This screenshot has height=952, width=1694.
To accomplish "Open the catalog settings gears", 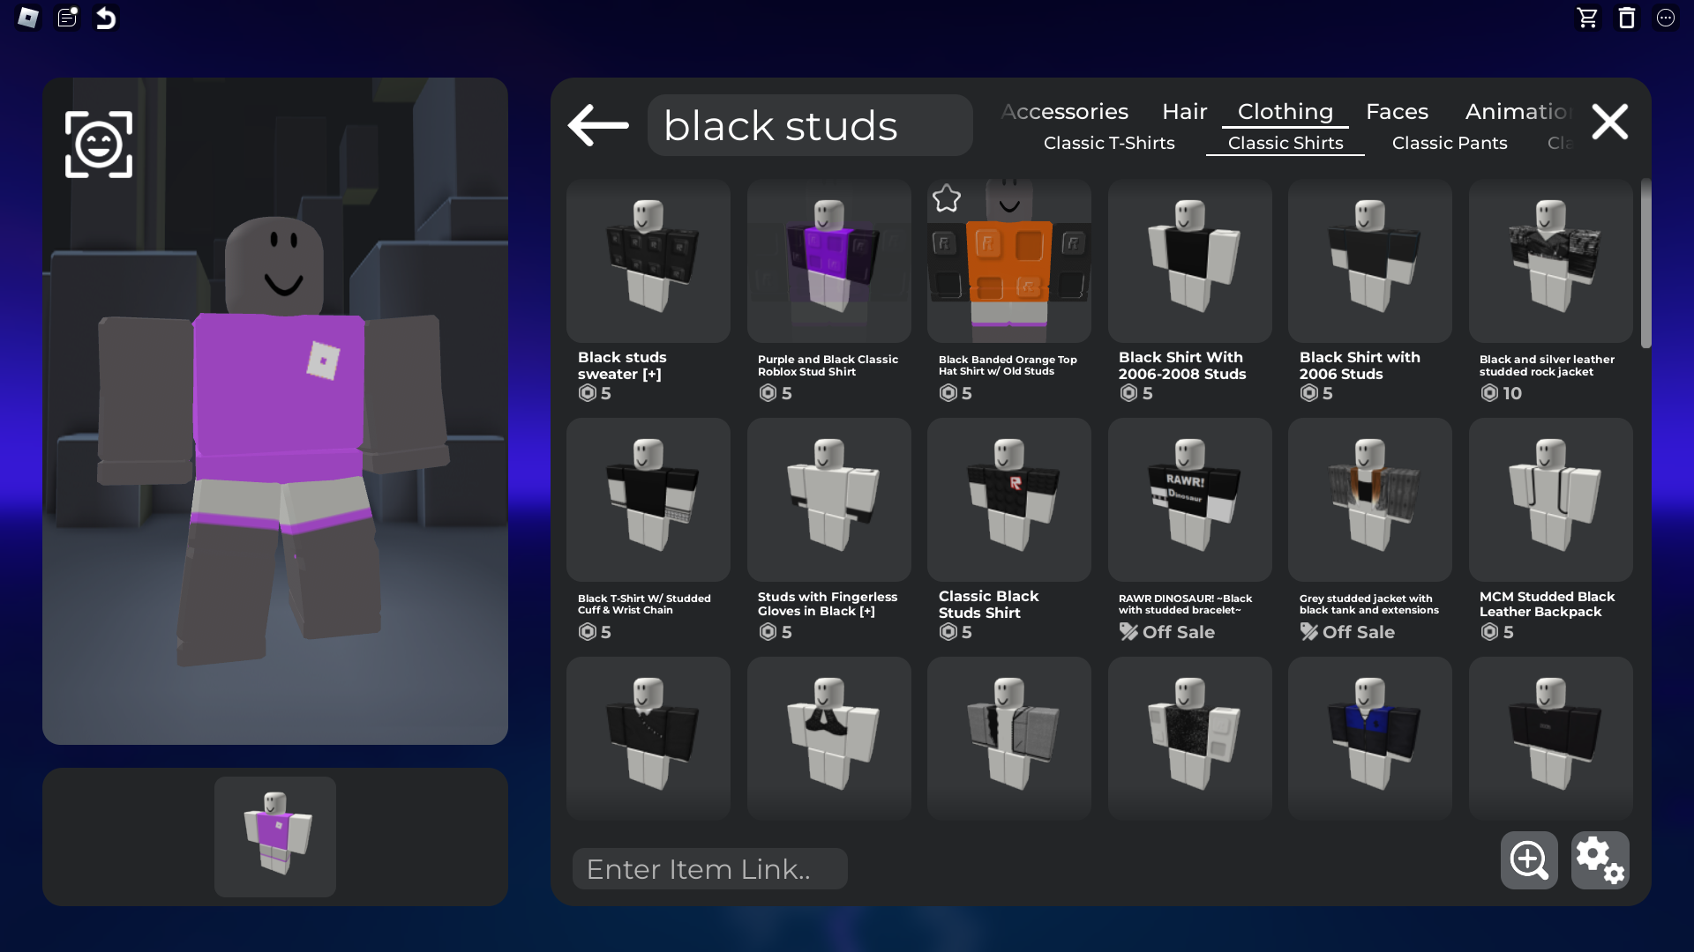I will pyautogui.click(x=1600, y=860).
